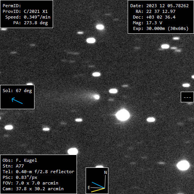Click the largest bright star near center
Screen dimensions: 194x194
pos(123,115)
